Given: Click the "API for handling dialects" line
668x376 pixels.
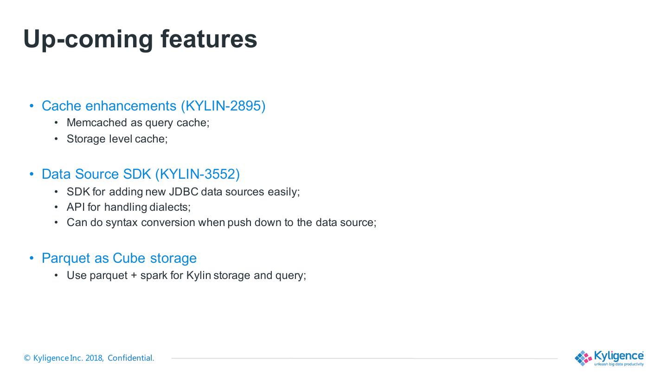Looking at the screenshot, I should point(128,207).
